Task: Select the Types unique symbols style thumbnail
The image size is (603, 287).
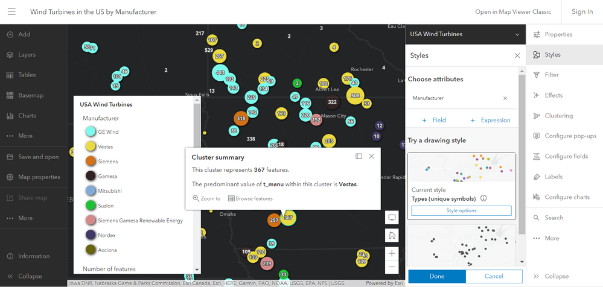Action: tap(462, 168)
